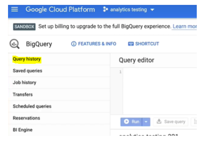The image size is (202, 141).
Task: Open BI Engine
Action: pyautogui.click(x=59, y=130)
